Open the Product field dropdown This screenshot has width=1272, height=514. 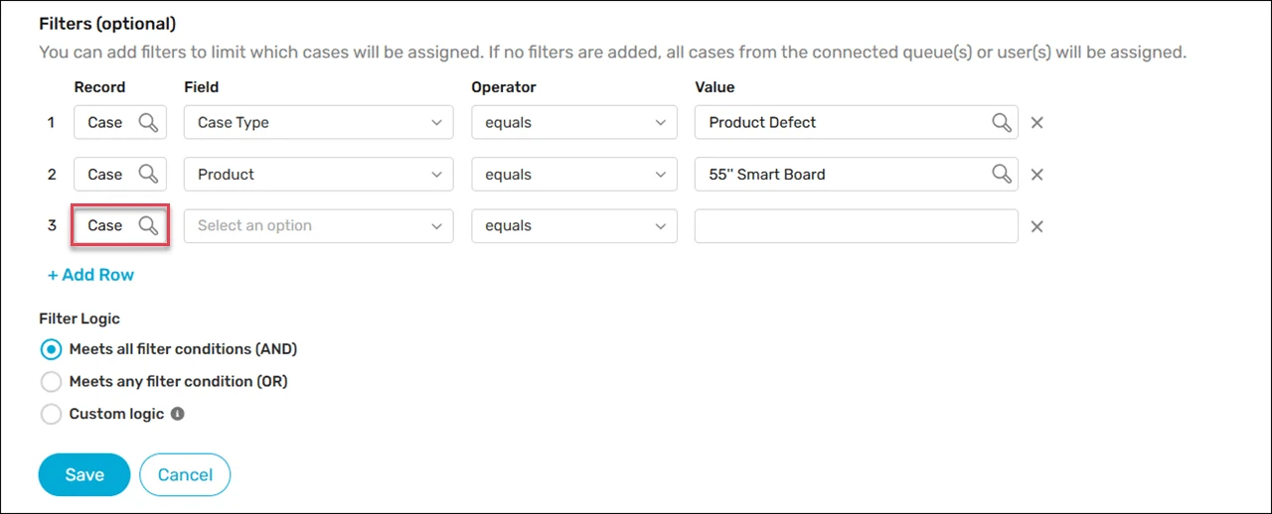[x=319, y=175]
